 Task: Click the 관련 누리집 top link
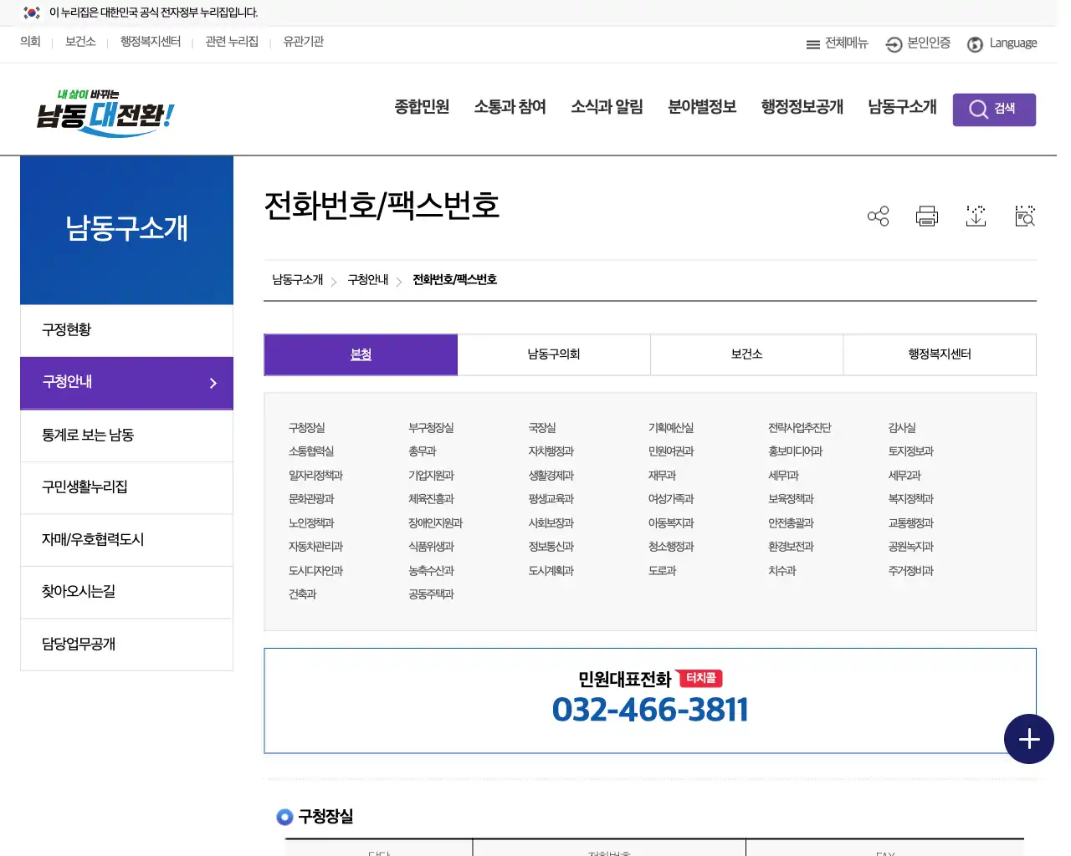[x=232, y=42]
